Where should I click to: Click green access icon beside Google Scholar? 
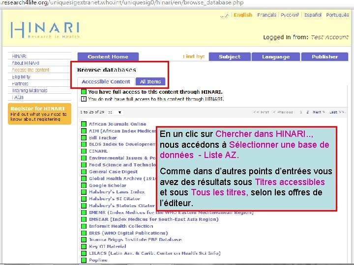pyautogui.click(x=84, y=185)
